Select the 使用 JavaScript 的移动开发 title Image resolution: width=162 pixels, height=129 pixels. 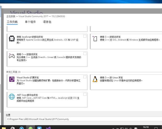tap(30, 37)
